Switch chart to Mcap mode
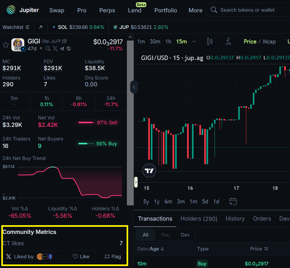This screenshot has height=268, width=290. point(269,42)
